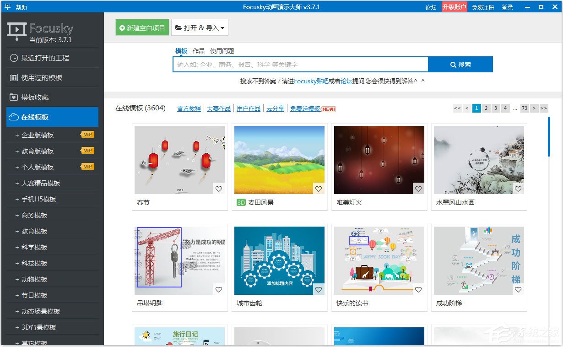Viewport: 563px width, 347px height.
Task: Open the 帮助 menu
Action: tap(21, 7)
